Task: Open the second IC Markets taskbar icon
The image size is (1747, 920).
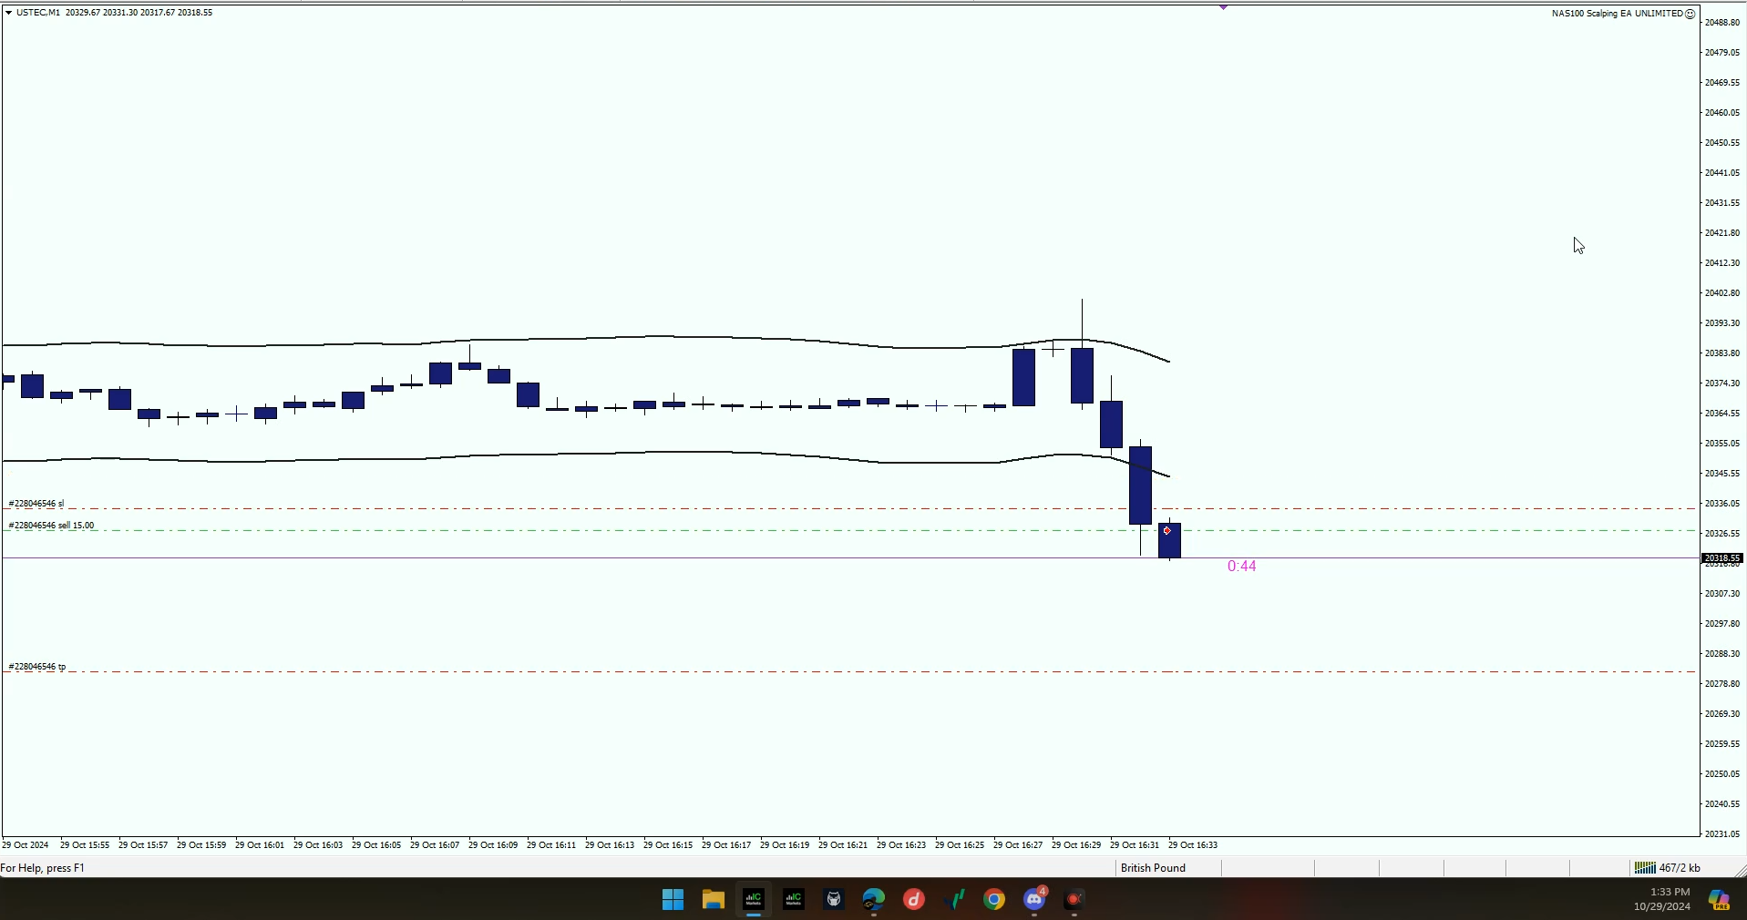Action: 794,900
